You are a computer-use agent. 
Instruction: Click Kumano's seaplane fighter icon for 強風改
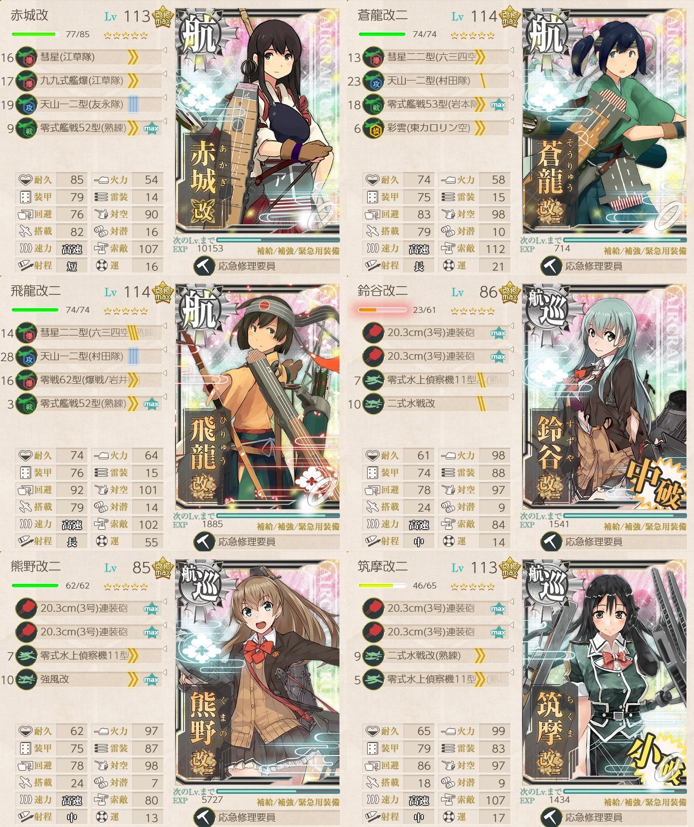26,680
